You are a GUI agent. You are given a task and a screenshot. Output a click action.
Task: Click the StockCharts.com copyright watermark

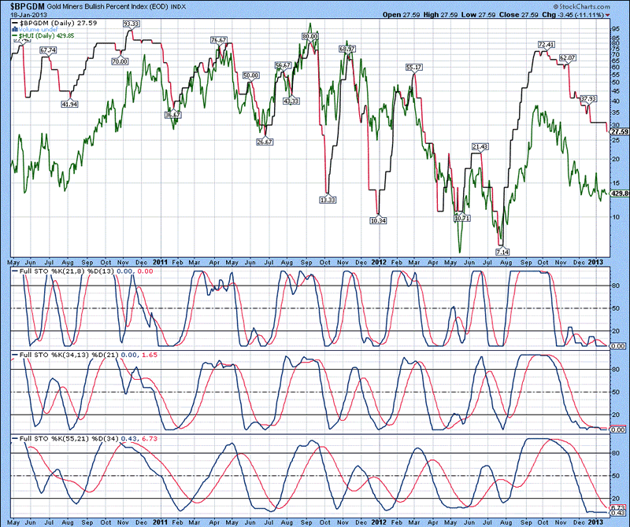(x=594, y=6)
